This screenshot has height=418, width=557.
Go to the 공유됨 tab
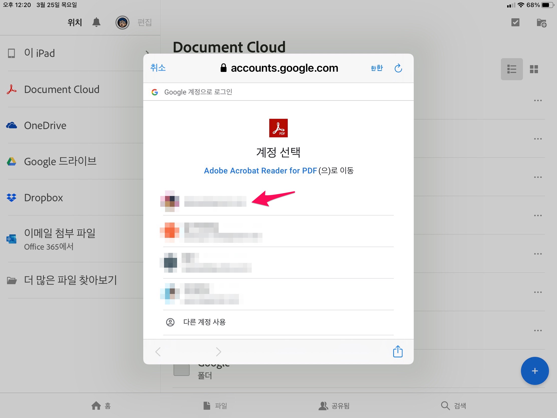click(334, 406)
